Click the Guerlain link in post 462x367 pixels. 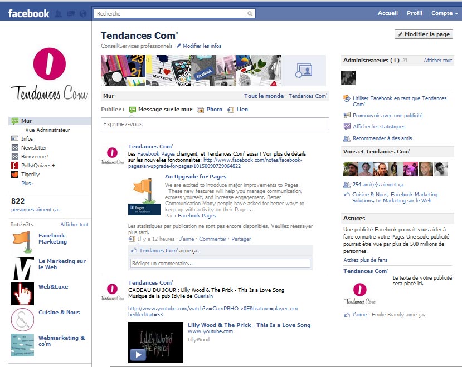click(203, 296)
